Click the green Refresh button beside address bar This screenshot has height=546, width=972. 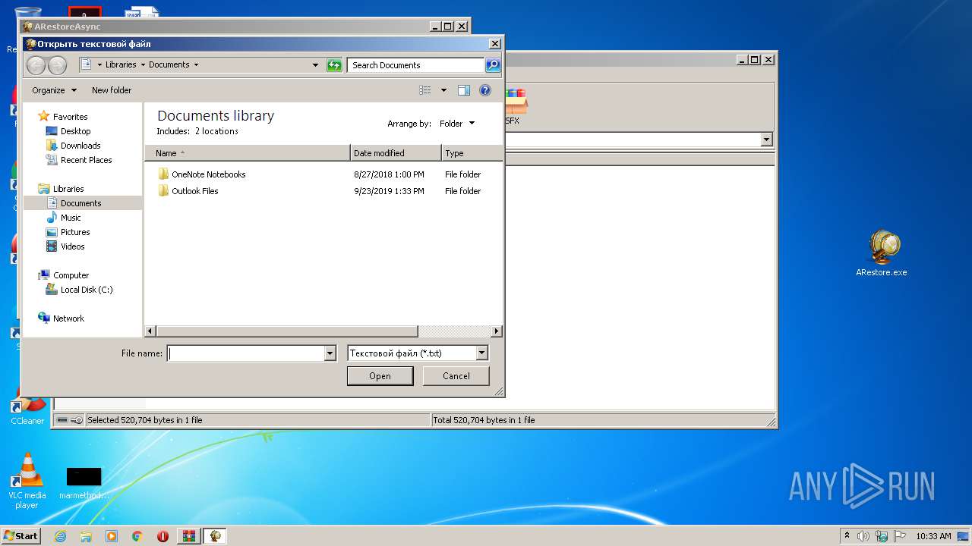(334, 65)
